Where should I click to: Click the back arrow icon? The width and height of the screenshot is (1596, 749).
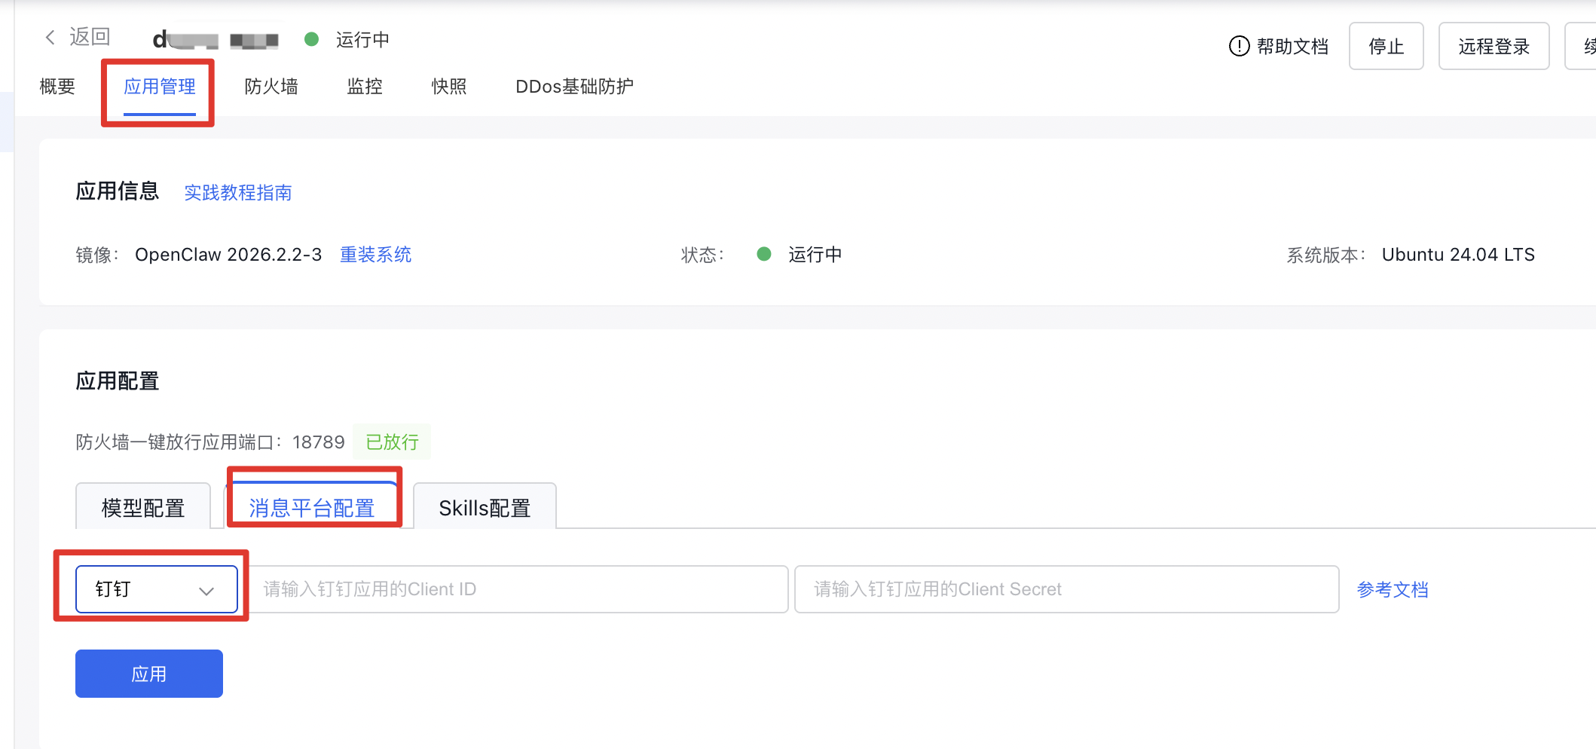point(50,37)
